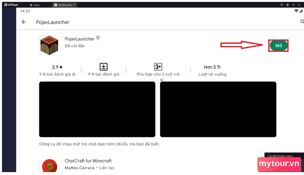
Task: Click the LDPlayer logo in the title bar
Action: pos(11,5)
